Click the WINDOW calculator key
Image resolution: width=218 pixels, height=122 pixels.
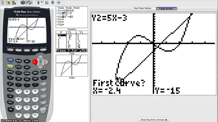pyautogui.click(x=19, y=50)
